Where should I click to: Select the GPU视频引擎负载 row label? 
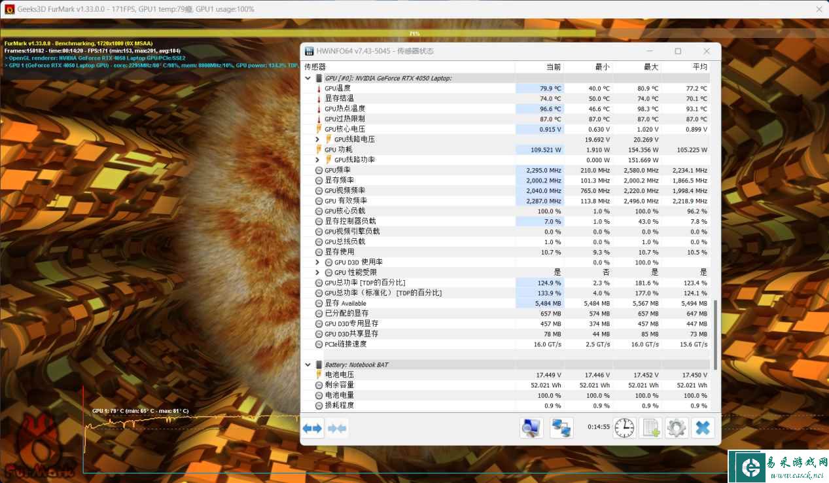point(352,232)
